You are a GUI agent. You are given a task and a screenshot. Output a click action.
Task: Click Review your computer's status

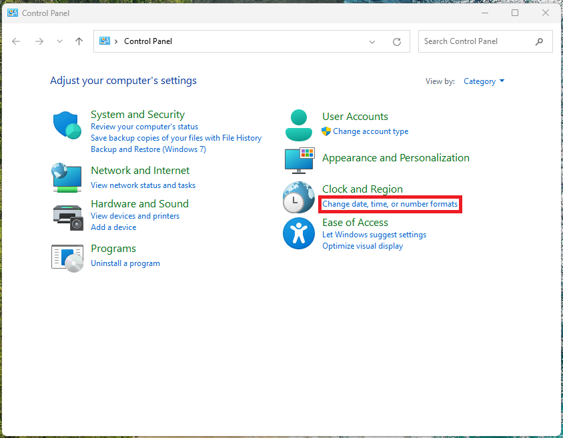pyautogui.click(x=144, y=127)
